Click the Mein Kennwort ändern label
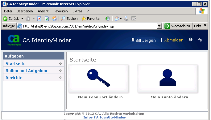The image size is (211, 120). pos(100,97)
